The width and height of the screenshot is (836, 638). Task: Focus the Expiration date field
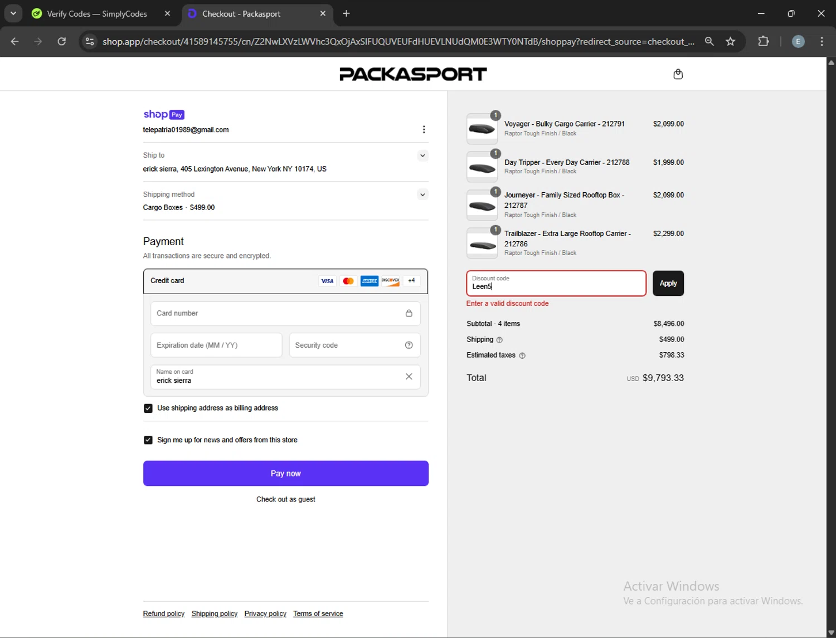[216, 345]
